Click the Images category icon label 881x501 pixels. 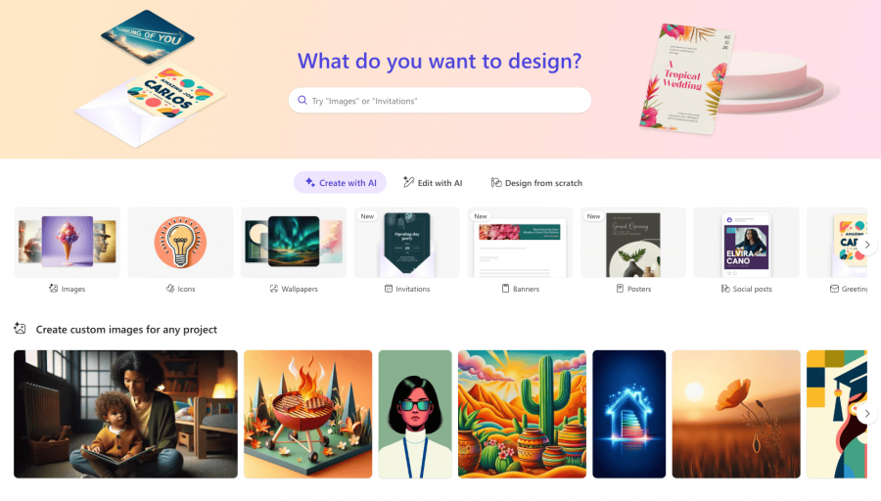pyautogui.click(x=54, y=288)
